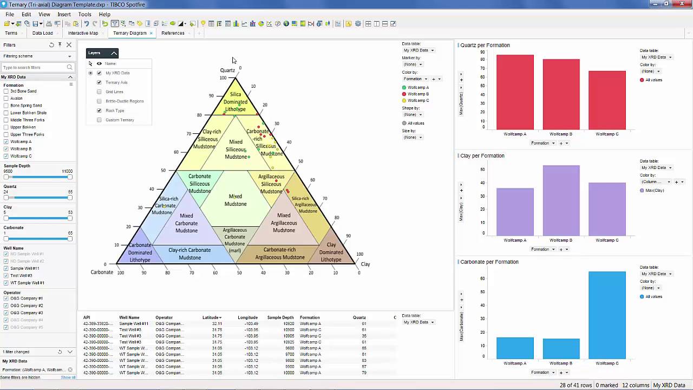Open the ternary Size by dropdown
The width and height of the screenshot is (693, 390).
pyautogui.click(x=413, y=137)
